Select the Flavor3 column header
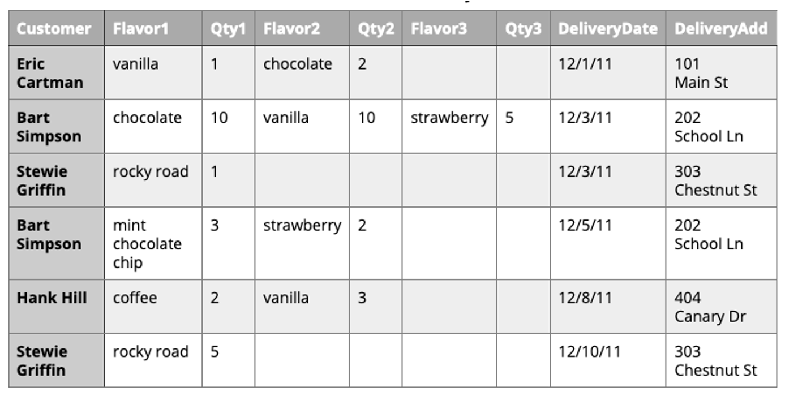This screenshot has height=396, width=785. point(439,28)
